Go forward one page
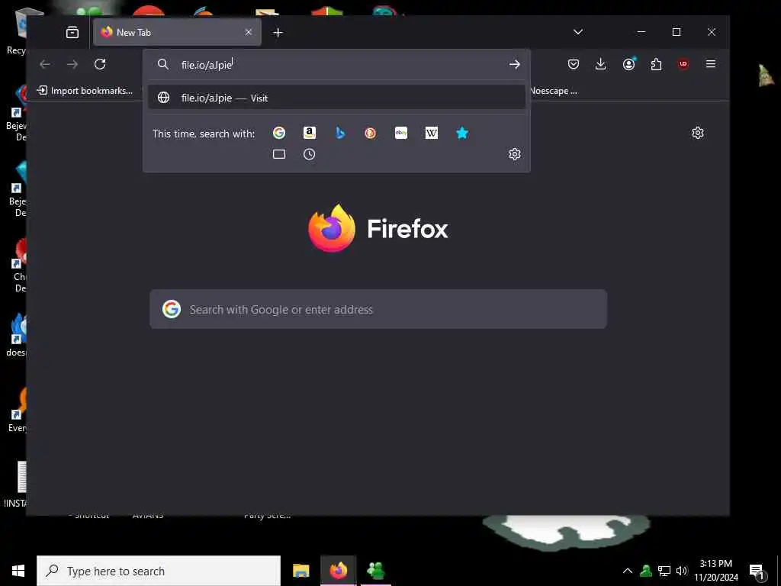This screenshot has width=781, height=586. point(72,64)
